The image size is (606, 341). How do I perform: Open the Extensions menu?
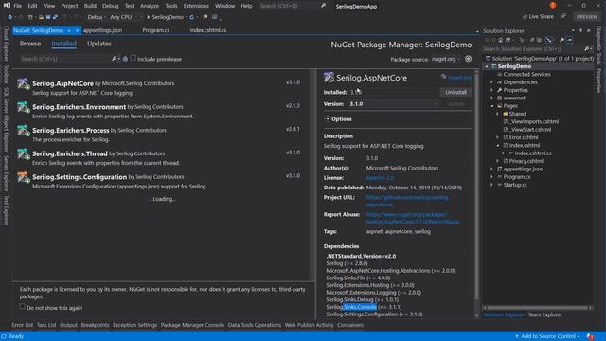pyautogui.click(x=196, y=6)
